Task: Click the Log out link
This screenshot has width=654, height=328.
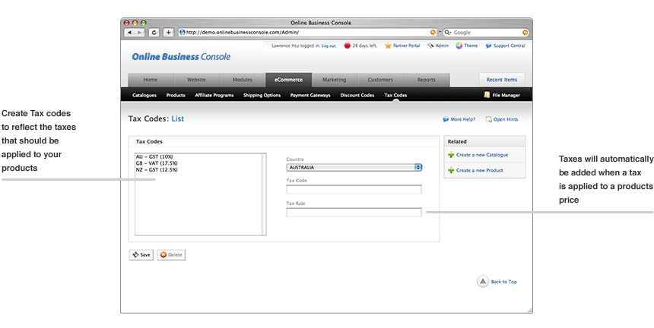Action: (329, 46)
